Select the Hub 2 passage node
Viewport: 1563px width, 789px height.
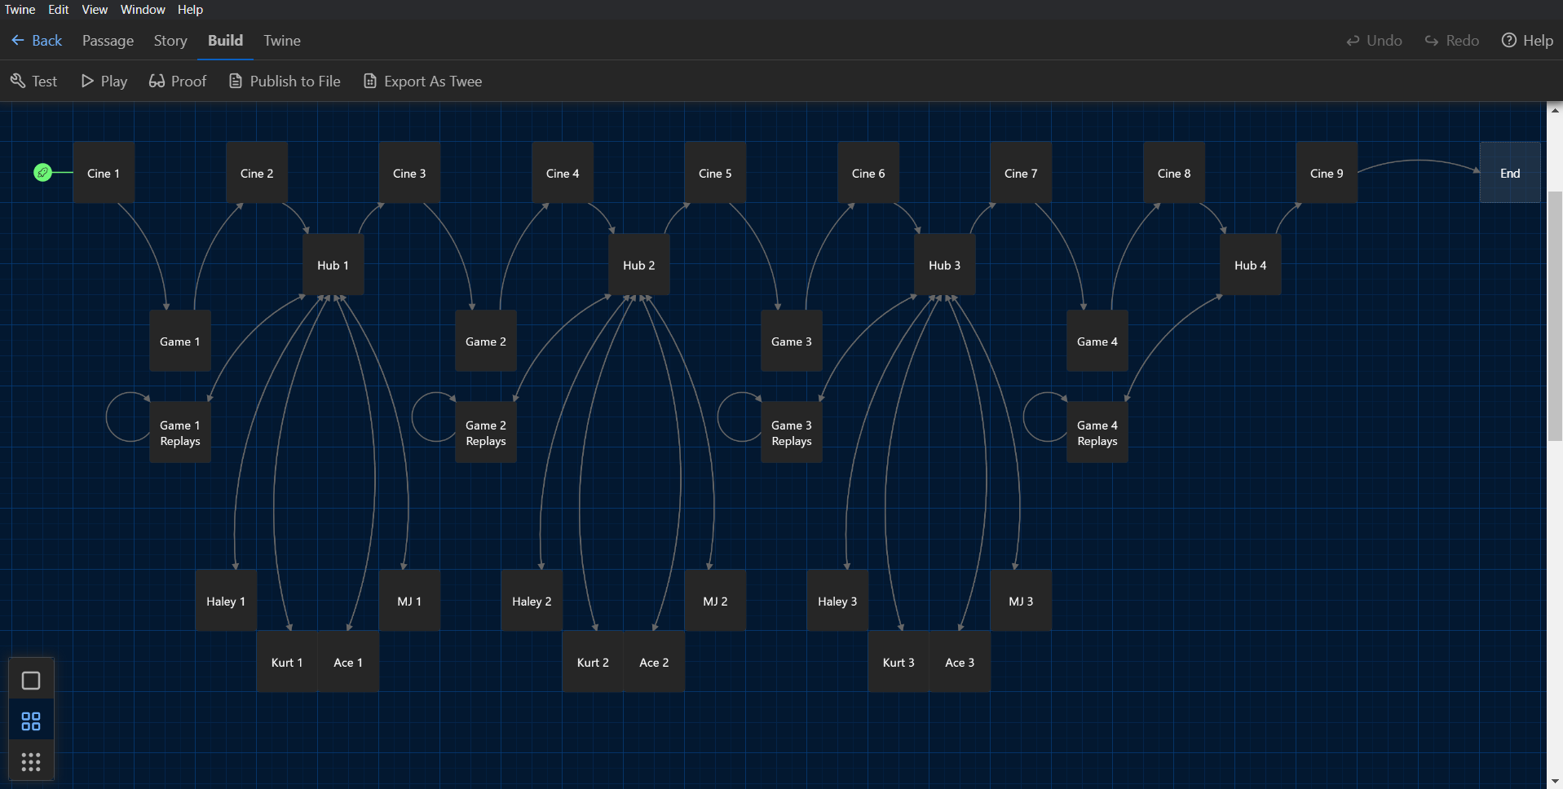pos(639,264)
